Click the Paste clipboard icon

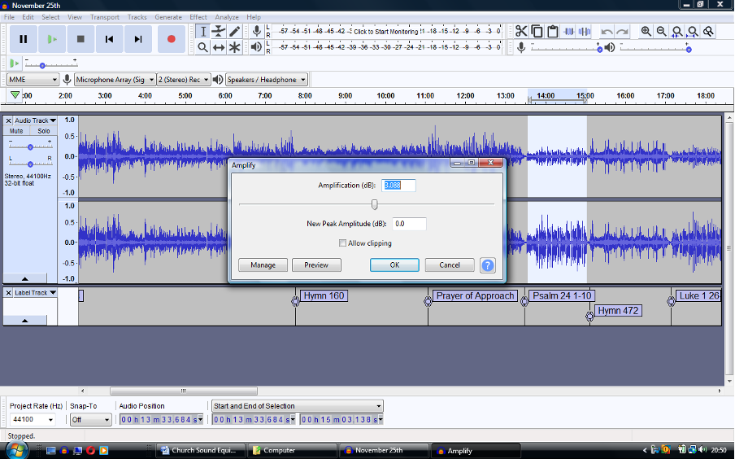tap(553, 32)
